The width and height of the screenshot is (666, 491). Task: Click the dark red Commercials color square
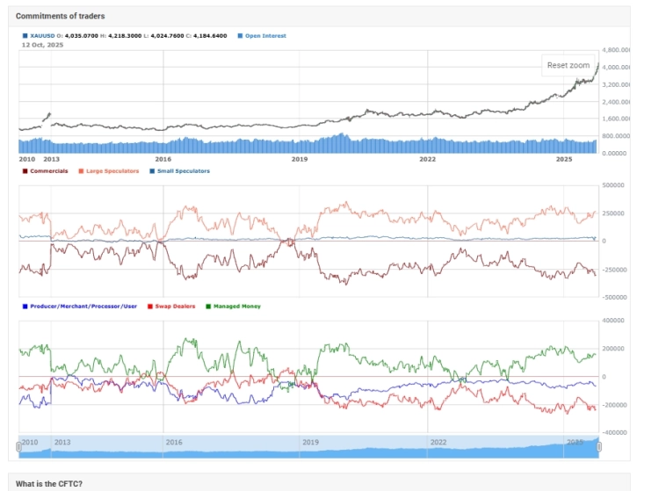click(x=25, y=171)
